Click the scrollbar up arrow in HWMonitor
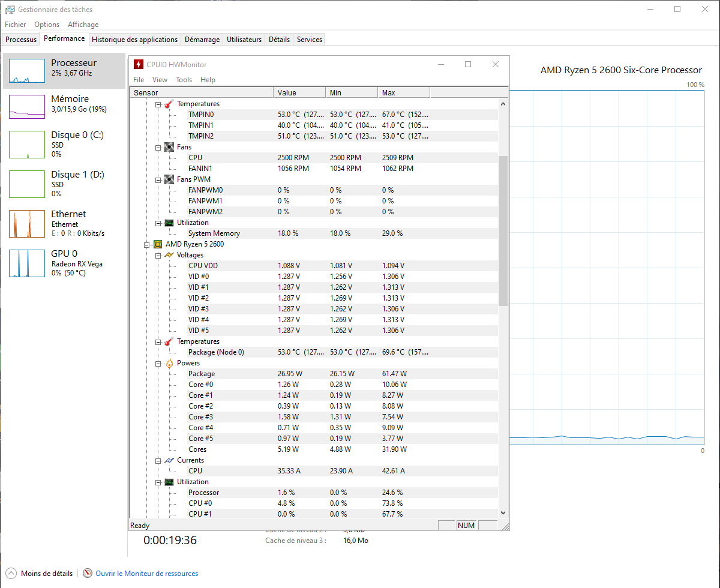 [503, 103]
